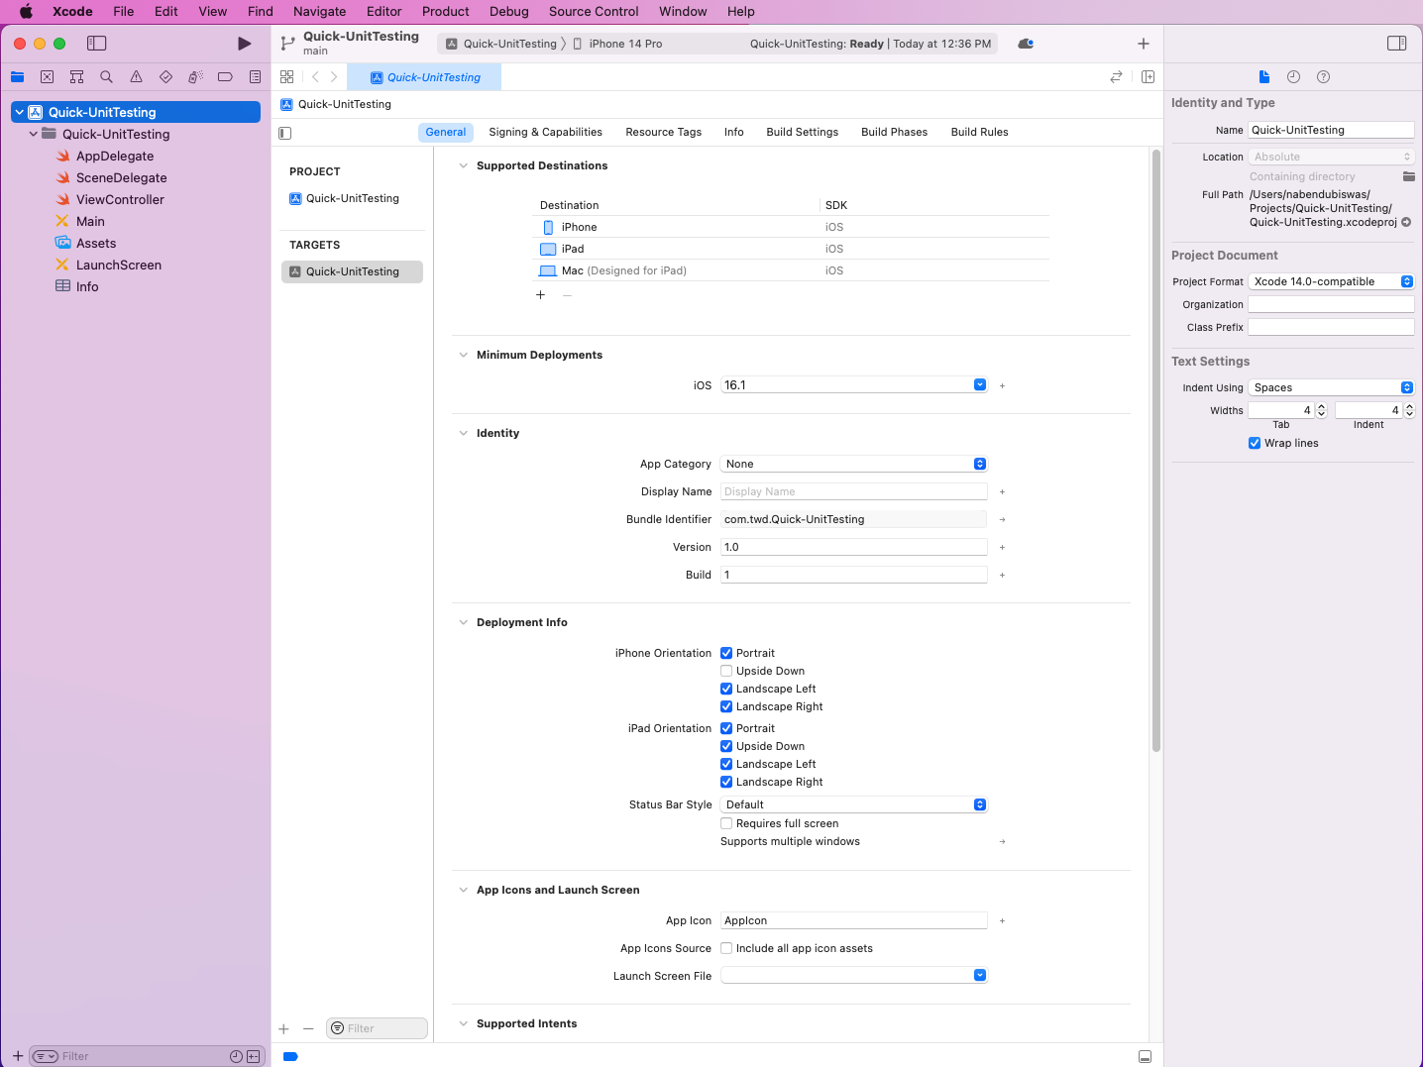The width and height of the screenshot is (1423, 1067).
Task: Hide the project and targets list
Action: (285, 133)
